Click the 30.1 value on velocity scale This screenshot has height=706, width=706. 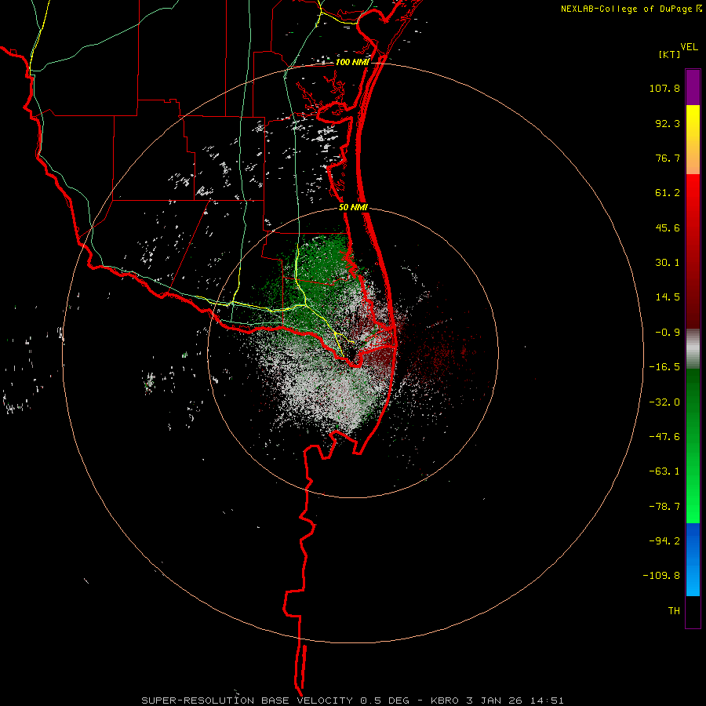[x=668, y=263]
